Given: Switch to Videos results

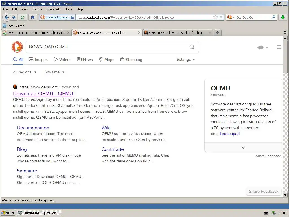Looking at the screenshot, I should [x=62, y=60].
